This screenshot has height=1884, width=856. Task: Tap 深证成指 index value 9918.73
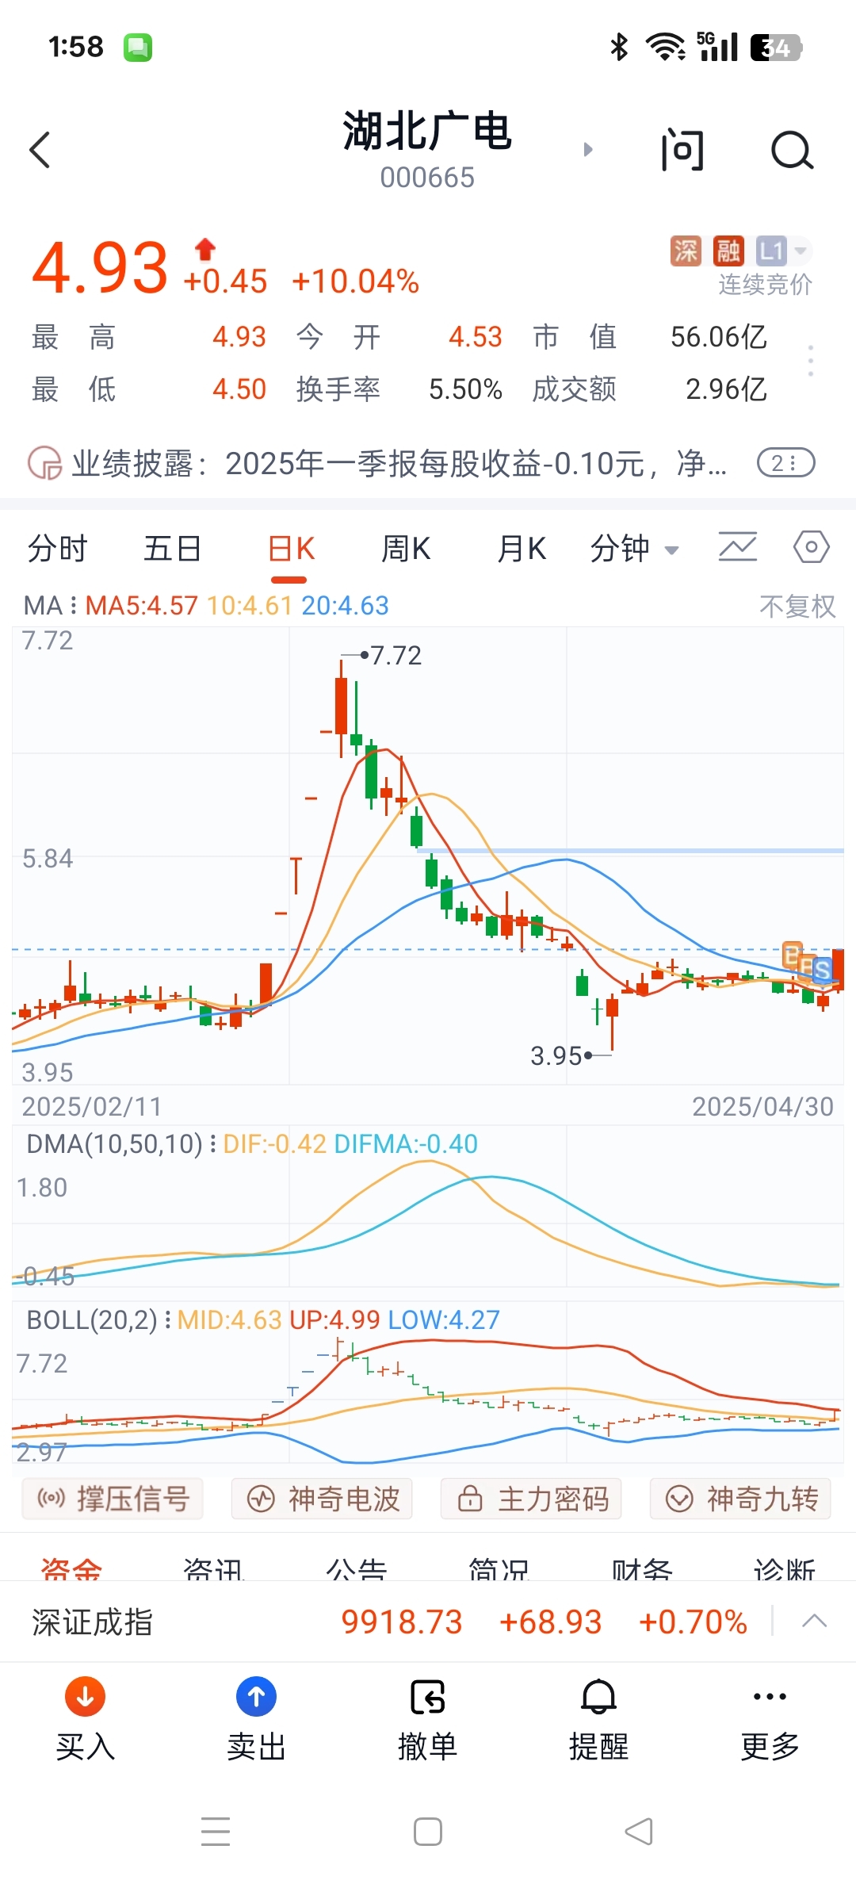[402, 1622]
